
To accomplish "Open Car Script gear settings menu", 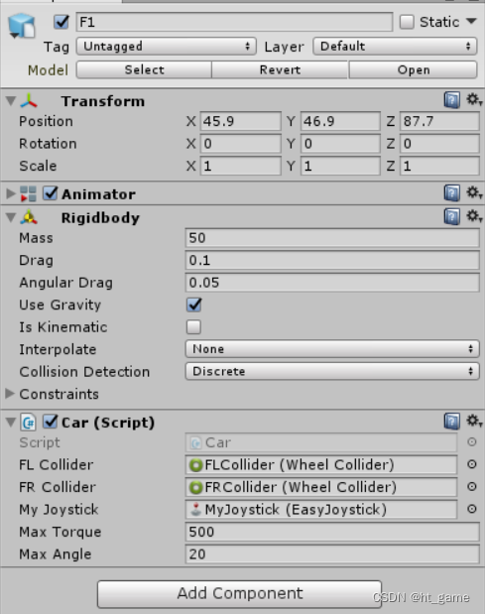I will tap(474, 421).
